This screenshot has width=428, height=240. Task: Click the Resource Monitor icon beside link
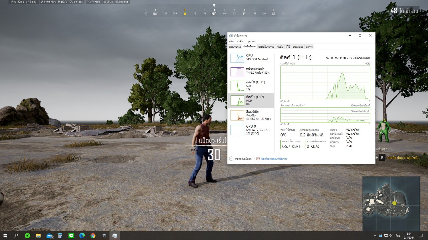point(258,159)
